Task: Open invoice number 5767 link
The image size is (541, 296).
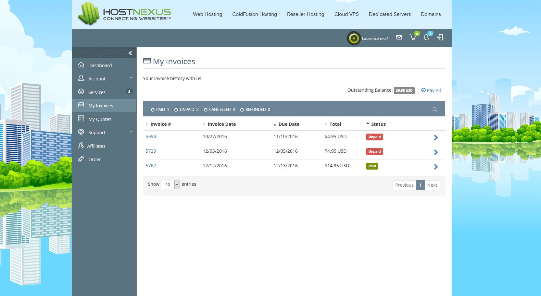Action: [x=151, y=166]
